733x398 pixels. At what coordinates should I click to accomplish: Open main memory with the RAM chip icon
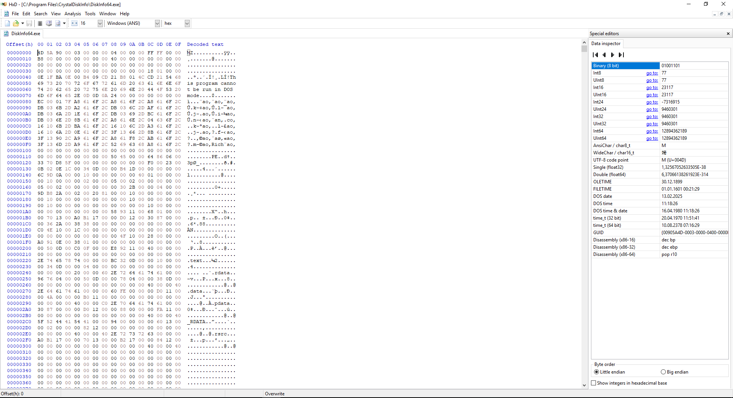click(x=40, y=23)
